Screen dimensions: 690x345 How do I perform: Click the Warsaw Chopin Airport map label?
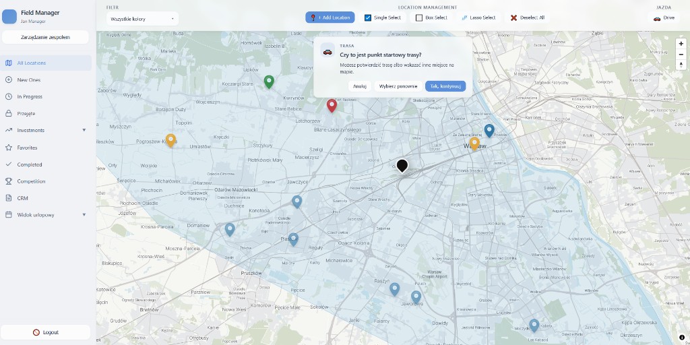436,274
